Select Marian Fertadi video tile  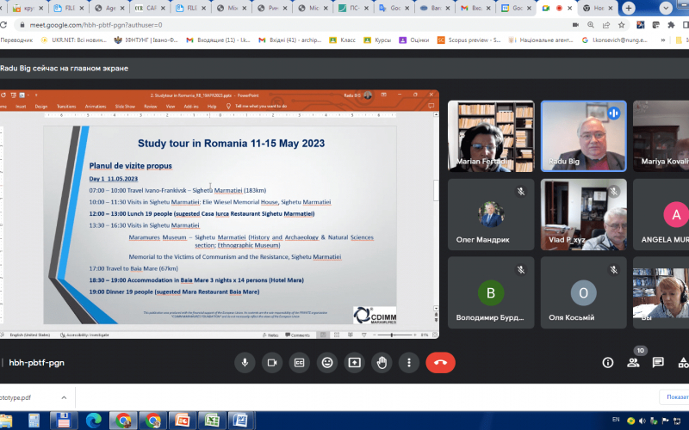pyautogui.click(x=491, y=136)
